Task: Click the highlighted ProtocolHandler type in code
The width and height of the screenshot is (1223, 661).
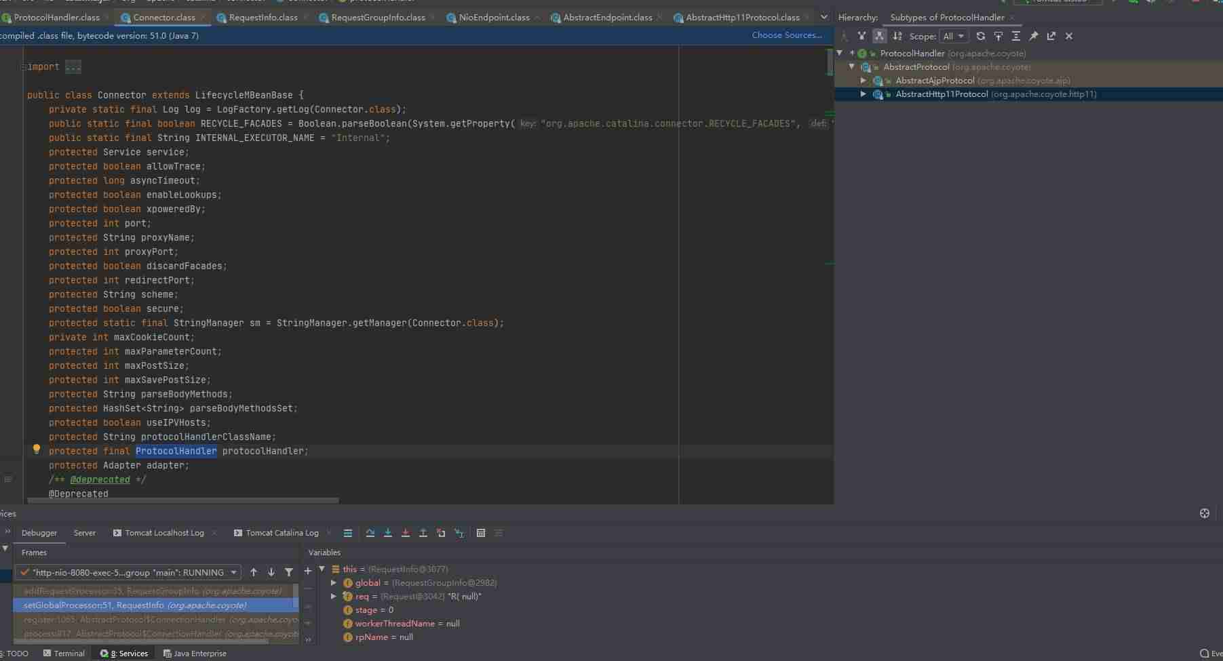Action: click(176, 451)
